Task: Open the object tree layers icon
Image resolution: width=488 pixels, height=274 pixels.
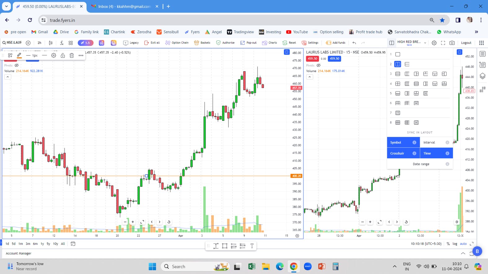Action: (x=482, y=76)
